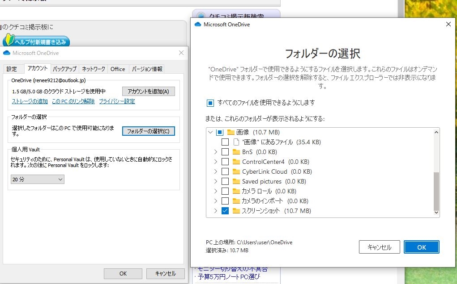Expand the CyberLink Cloud folder node
The width and height of the screenshot is (457, 284).
tap(216, 171)
